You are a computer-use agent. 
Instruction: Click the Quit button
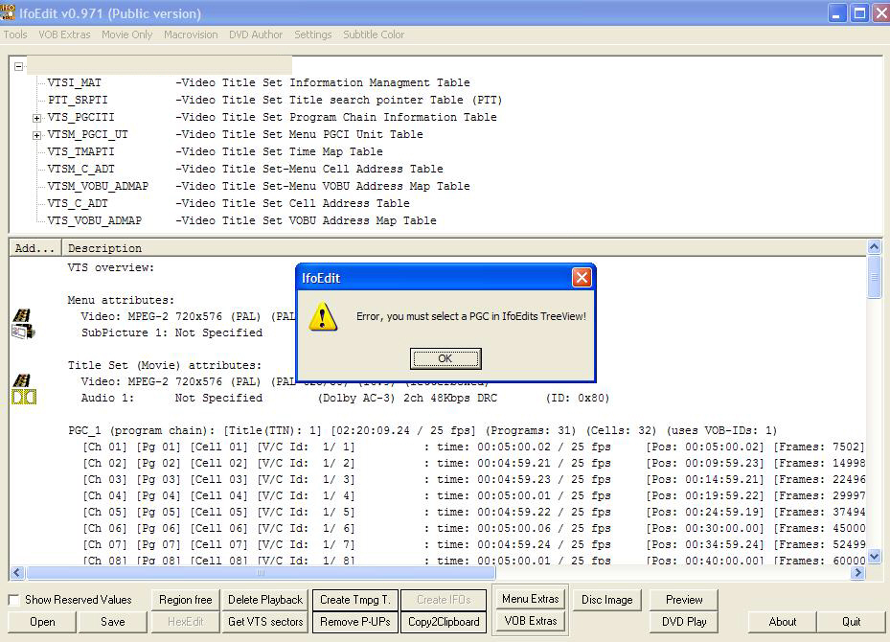pos(851,622)
